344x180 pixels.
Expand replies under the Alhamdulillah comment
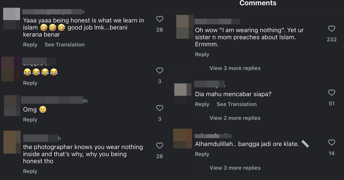click(x=235, y=168)
